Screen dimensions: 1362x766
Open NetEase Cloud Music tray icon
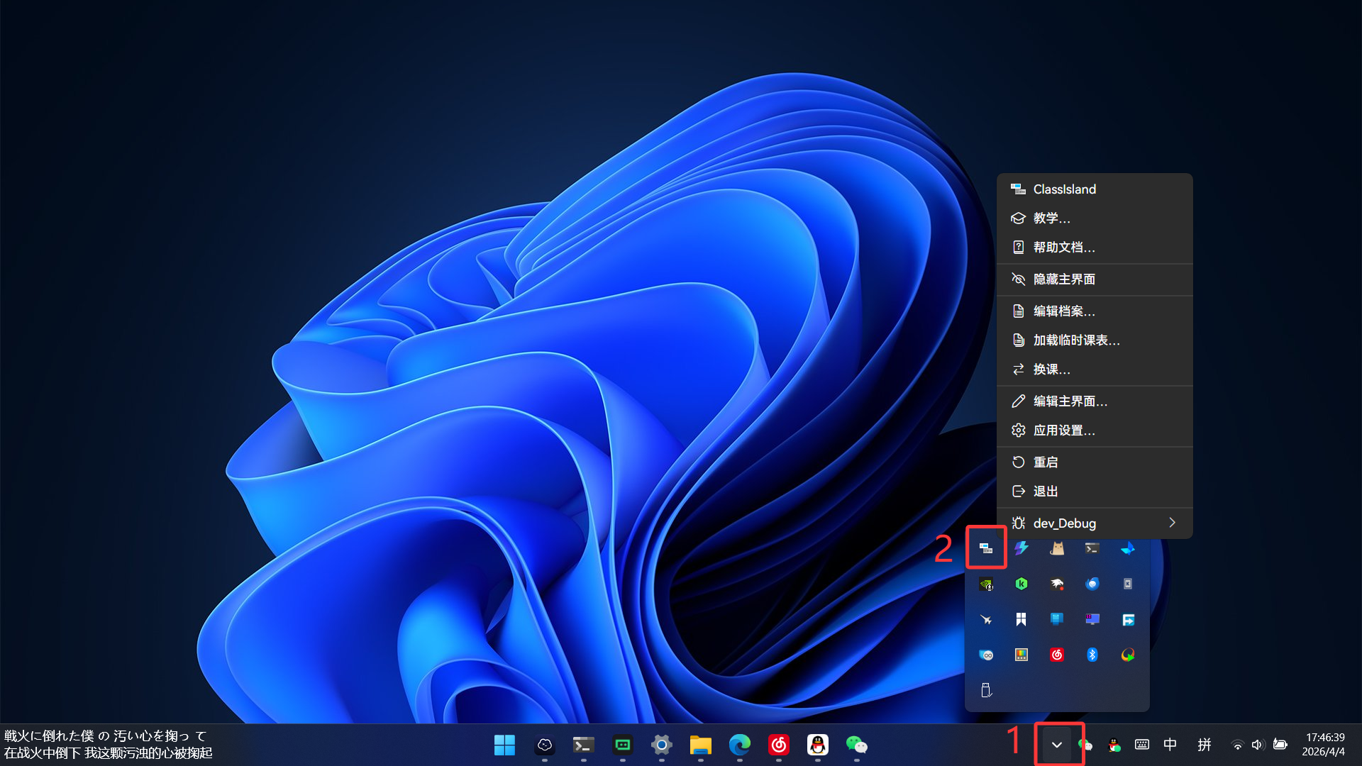coord(1057,655)
